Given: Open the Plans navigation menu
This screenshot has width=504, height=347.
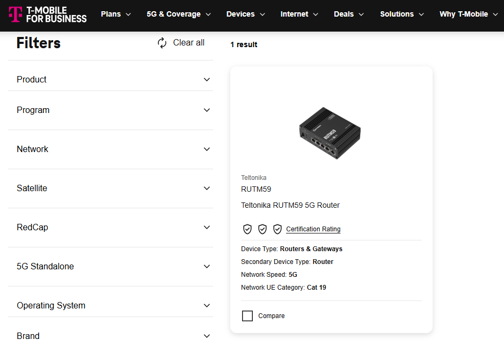Looking at the screenshot, I should (x=115, y=14).
